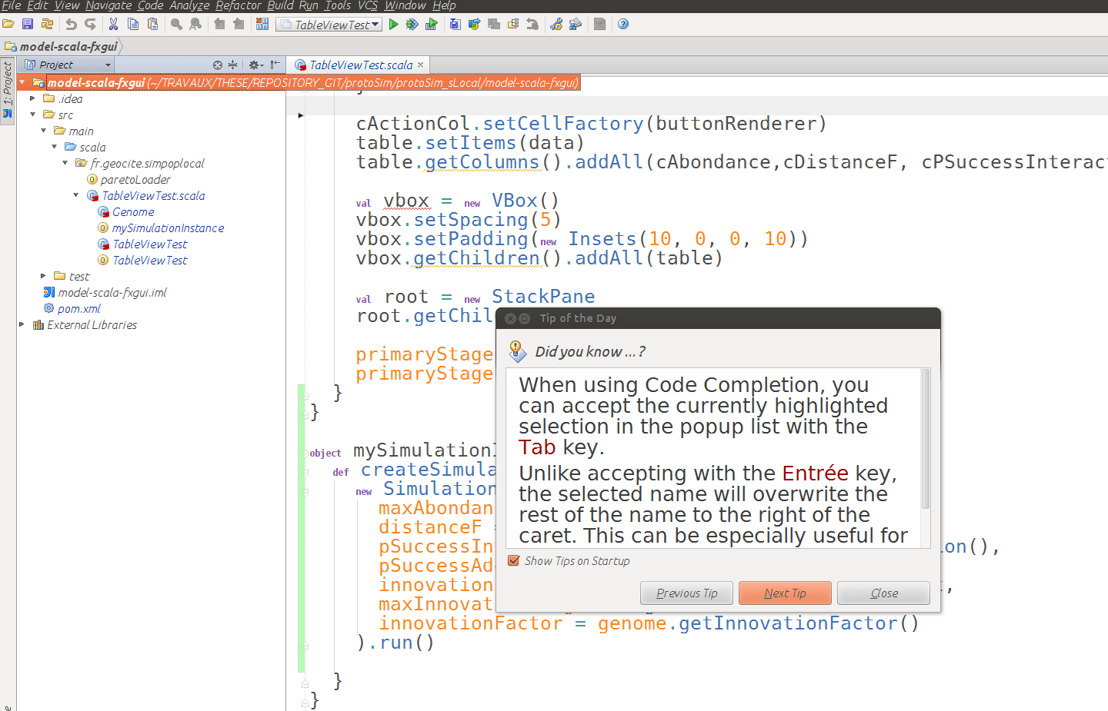
Task: Select pom.xml in the project tree
Action: tap(78, 309)
